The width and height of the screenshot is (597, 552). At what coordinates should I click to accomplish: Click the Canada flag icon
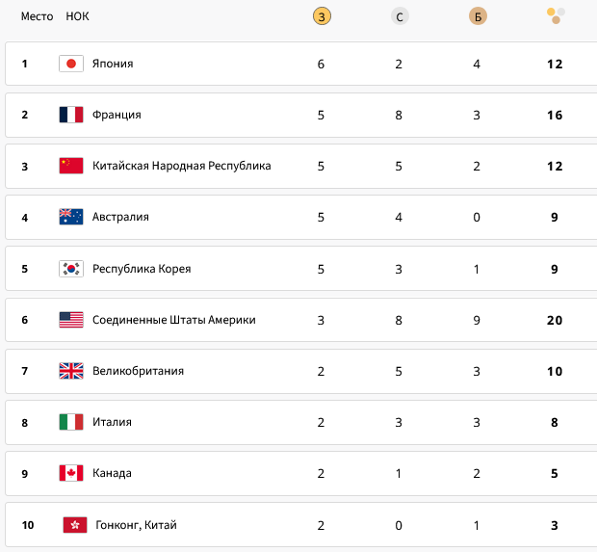tap(71, 473)
